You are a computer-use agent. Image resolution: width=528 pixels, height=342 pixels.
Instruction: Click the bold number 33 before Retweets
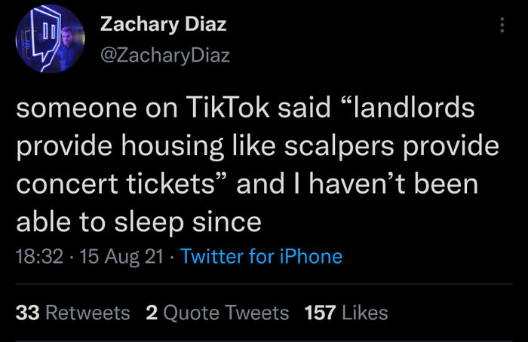[28, 313]
